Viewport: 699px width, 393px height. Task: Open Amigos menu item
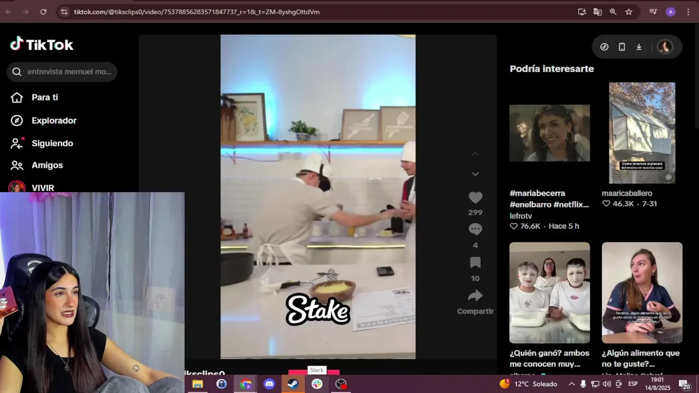(x=47, y=165)
